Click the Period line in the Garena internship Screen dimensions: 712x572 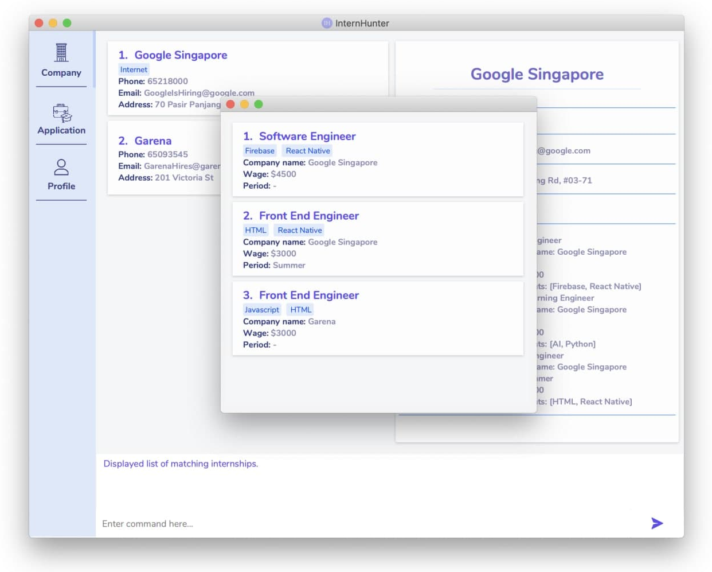click(260, 345)
